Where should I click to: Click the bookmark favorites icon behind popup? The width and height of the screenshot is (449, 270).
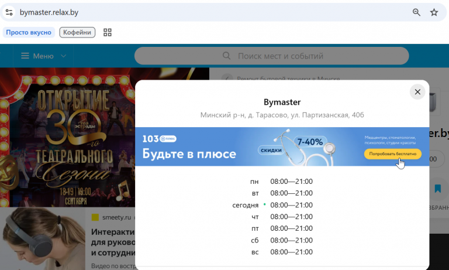pyautogui.click(x=437, y=189)
